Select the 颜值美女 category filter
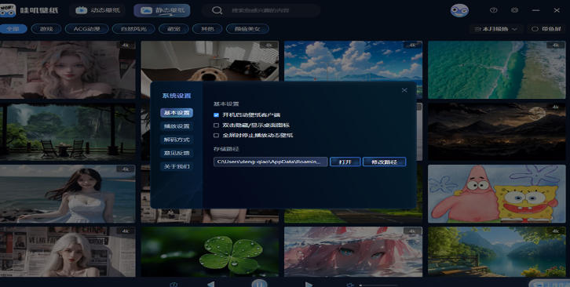Viewport: 570px width, 287px height. click(x=247, y=29)
